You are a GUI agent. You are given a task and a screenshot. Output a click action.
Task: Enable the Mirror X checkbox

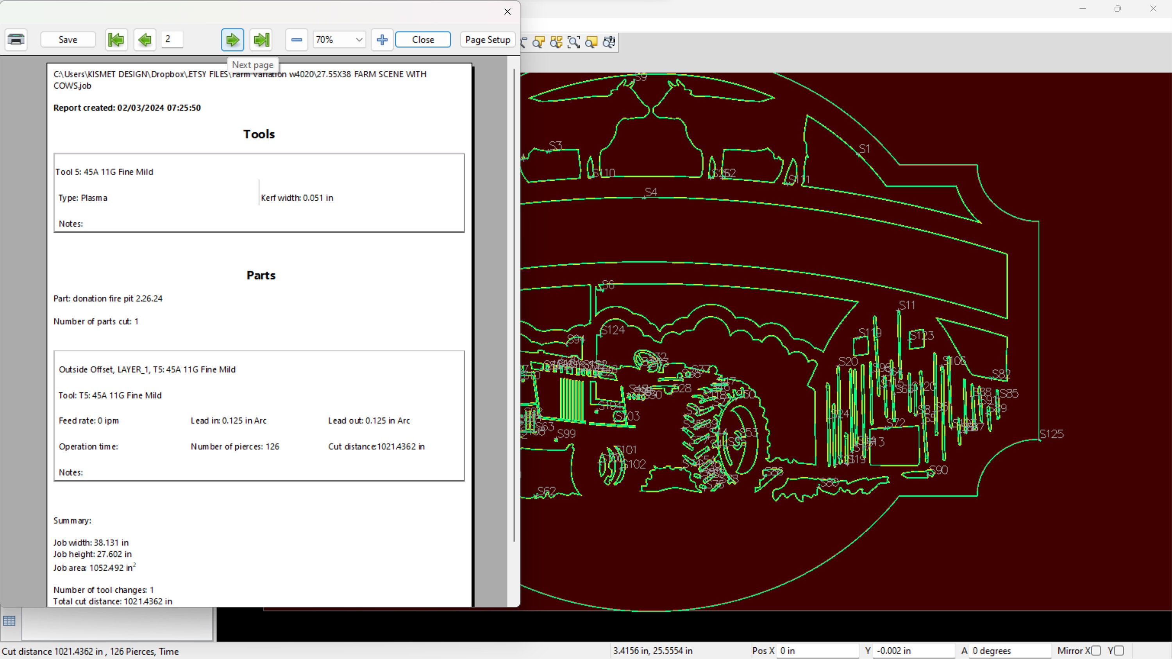tap(1097, 650)
